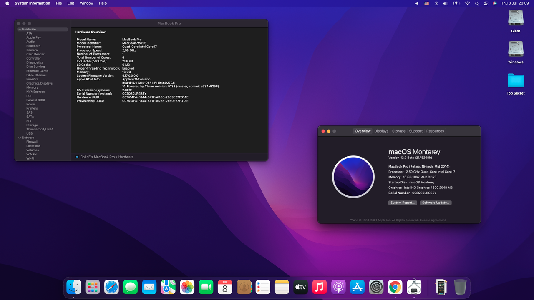Viewport: 534px width, 300px height.
Task: Select Memory in the Hardware list
Action: click(x=33, y=87)
